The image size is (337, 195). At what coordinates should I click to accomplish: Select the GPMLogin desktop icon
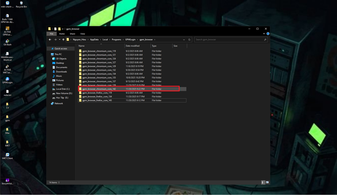tap(7, 80)
